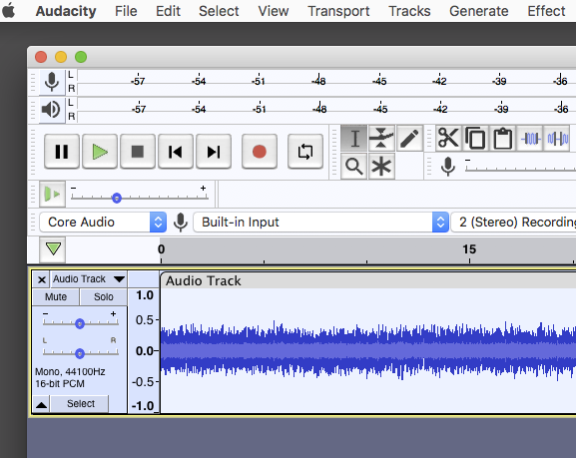Open the Audacity application menu

pos(66,11)
